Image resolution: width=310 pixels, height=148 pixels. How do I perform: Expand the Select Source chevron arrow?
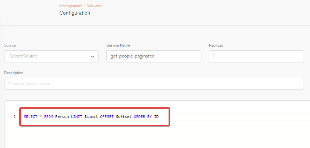coord(92,56)
